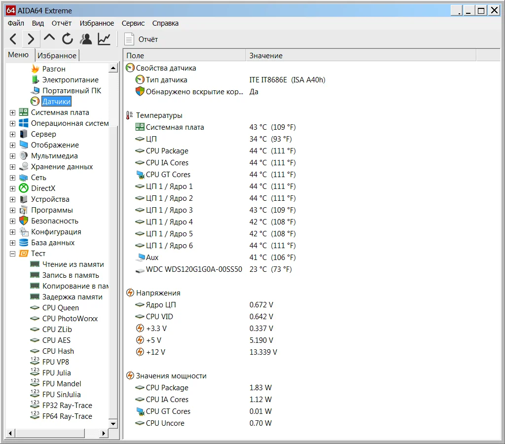Viewport: 505px width, 444px height.
Task: Click the Отчёт report document icon
Action: click(129, 39)
